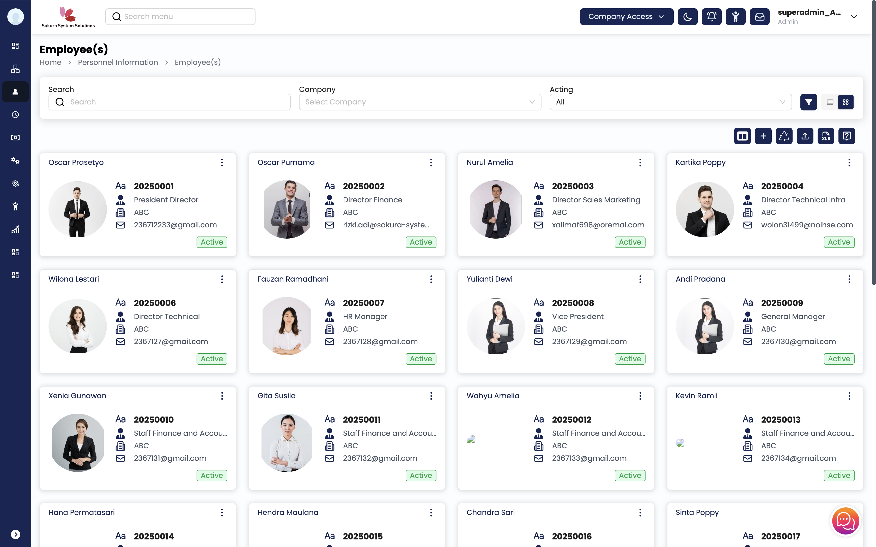Select the personnel person icon in sidebar
The image size is (876, 547).
pos(15,91)
